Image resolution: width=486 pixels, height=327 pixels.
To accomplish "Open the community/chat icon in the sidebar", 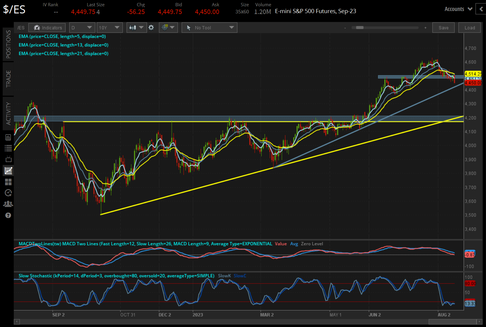I will 8,204.
